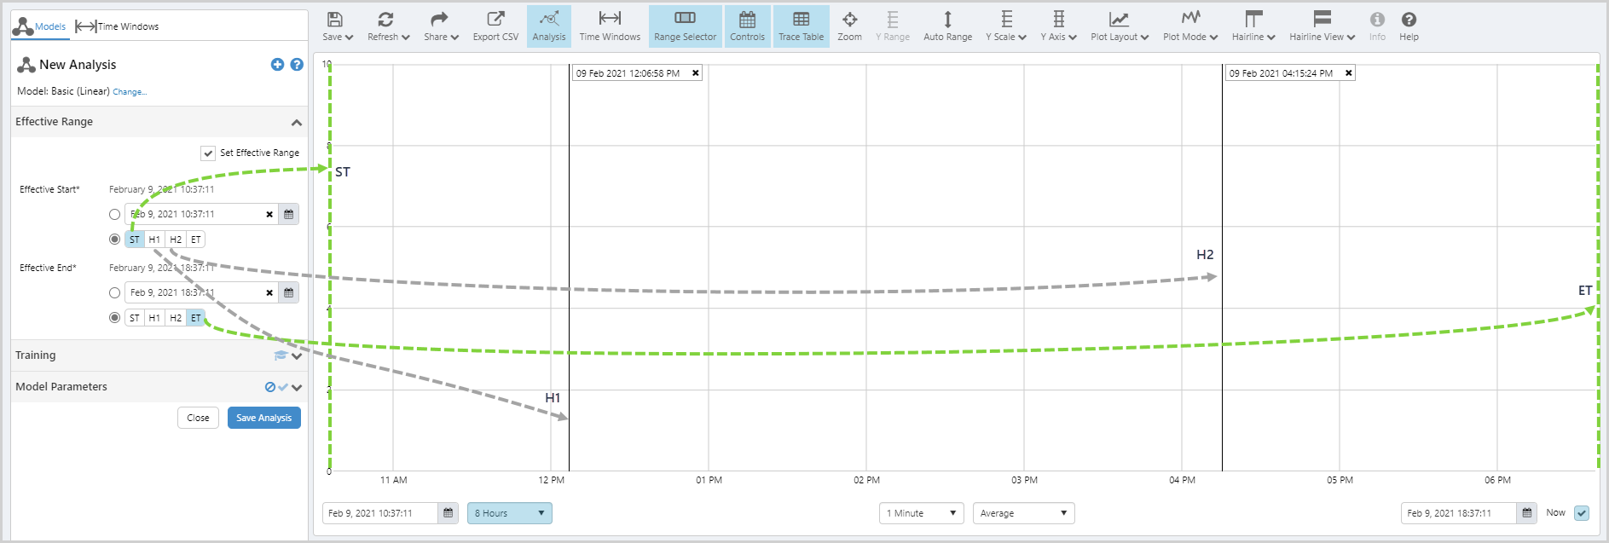
Task: Toggle the Trace Table view
Action: tap(801, 26)
